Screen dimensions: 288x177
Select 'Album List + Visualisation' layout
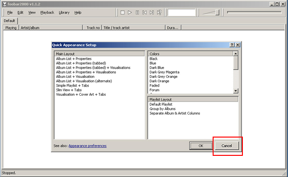(x=75, y=76)
